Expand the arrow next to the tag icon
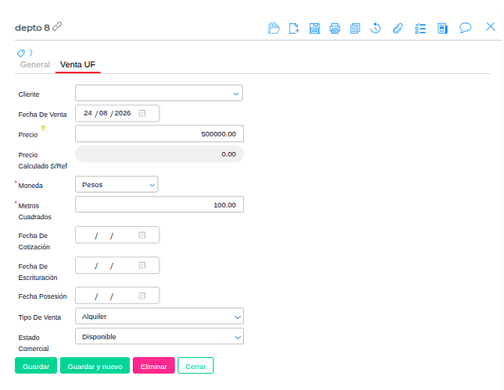The height and width of the screenshot is (390, 504). point(30,52)
